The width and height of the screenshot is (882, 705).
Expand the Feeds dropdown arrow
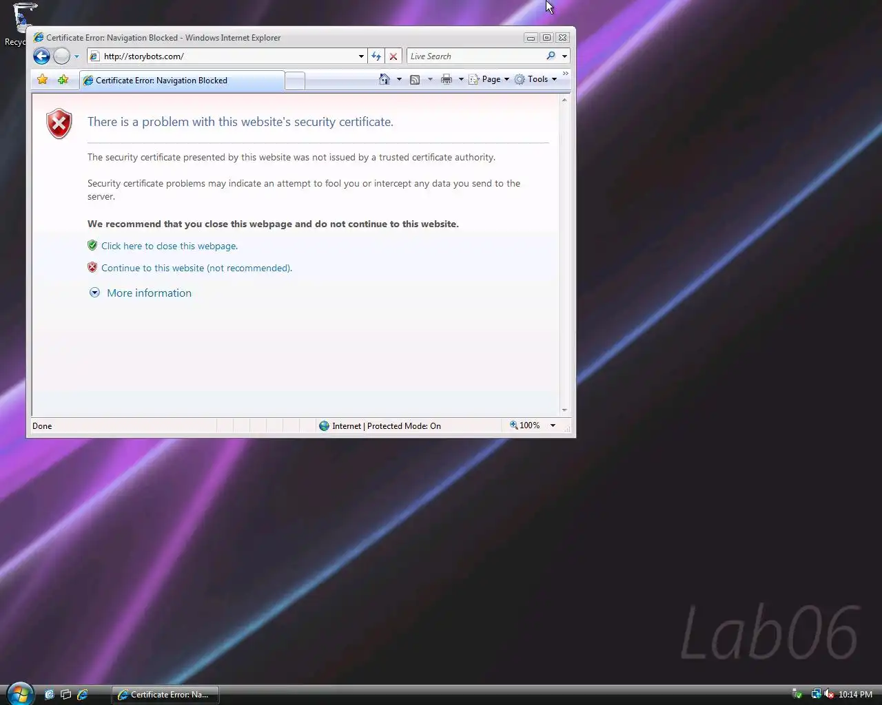click(430, 79)
